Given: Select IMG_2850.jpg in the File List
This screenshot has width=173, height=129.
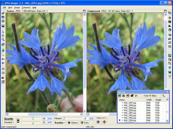Looking at the screenshot, I should 129,110.
